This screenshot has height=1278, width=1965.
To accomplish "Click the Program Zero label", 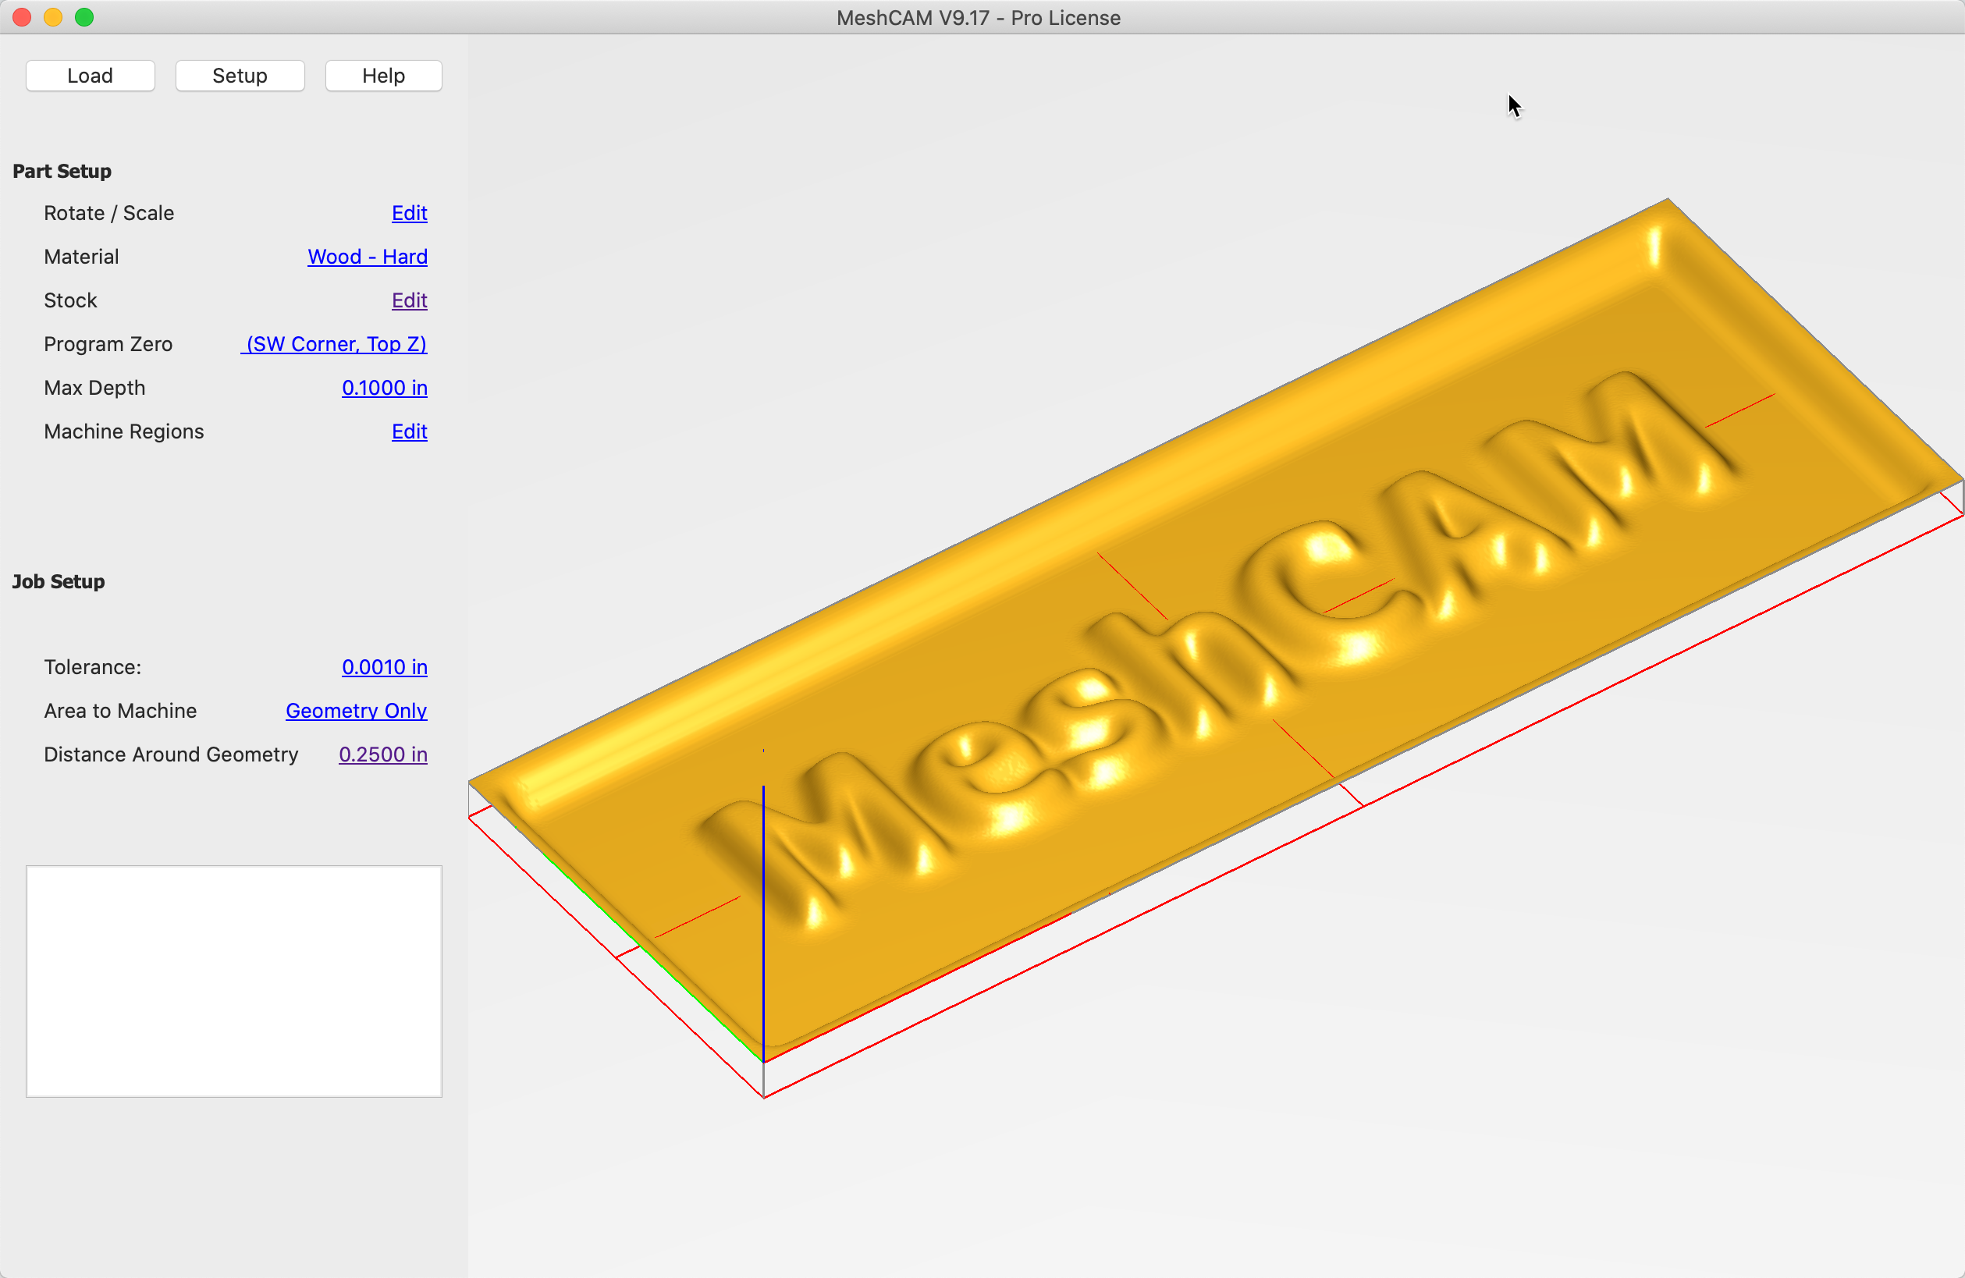I will coord(108,344).
